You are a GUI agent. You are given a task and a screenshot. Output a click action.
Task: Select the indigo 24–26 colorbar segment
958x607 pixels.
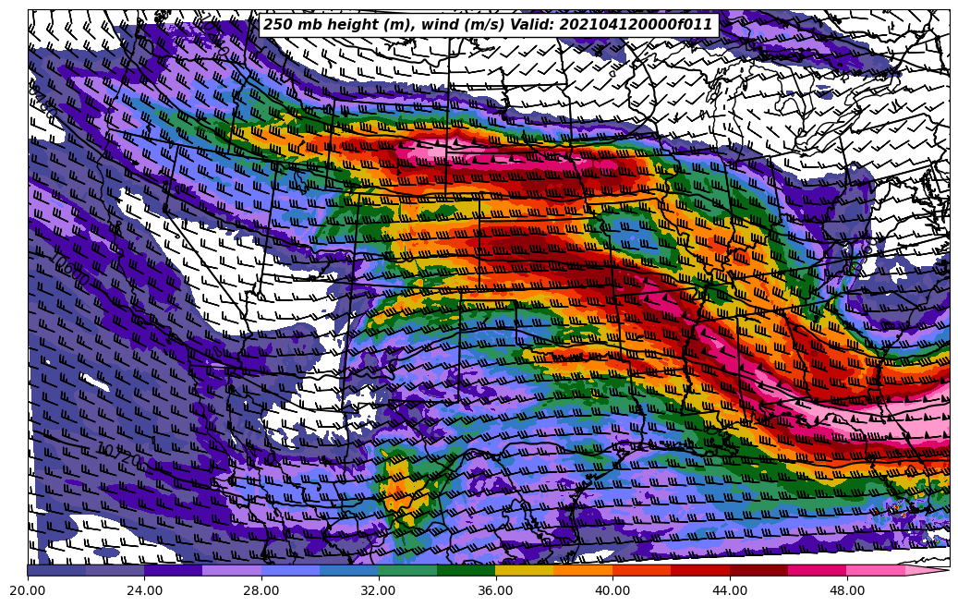[x=173, y=570]
